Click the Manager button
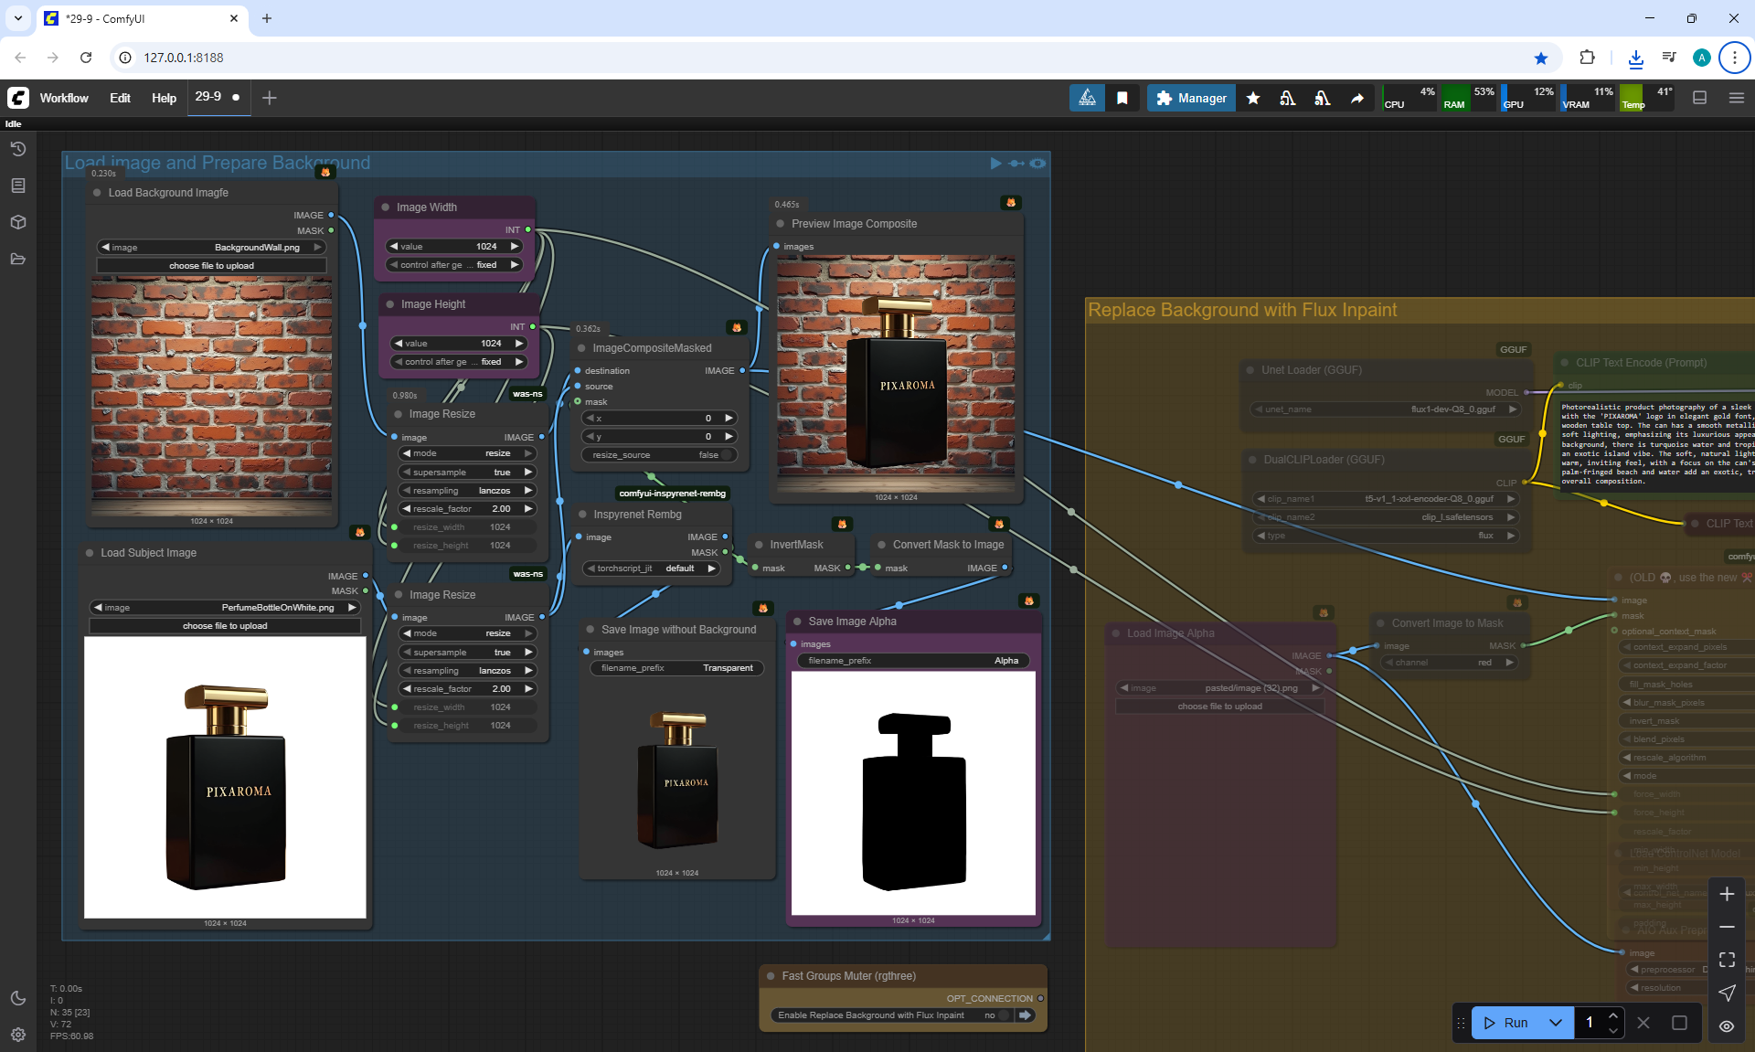This screenshot has height=1052, width=1755. pos(1191,98)
